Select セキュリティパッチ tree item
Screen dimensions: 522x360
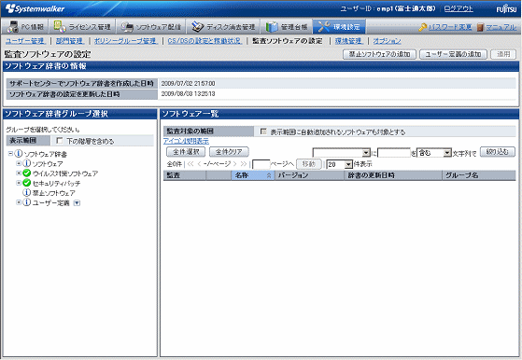pyautogui.click(x=56, y=183)
